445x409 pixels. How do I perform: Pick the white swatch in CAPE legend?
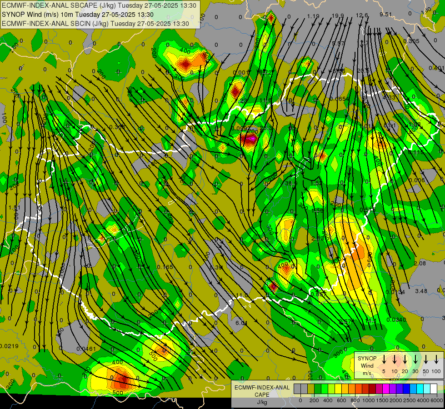434,389
